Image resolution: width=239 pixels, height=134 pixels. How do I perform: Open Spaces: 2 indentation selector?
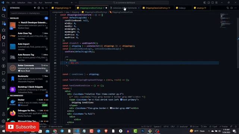(157, 127)
